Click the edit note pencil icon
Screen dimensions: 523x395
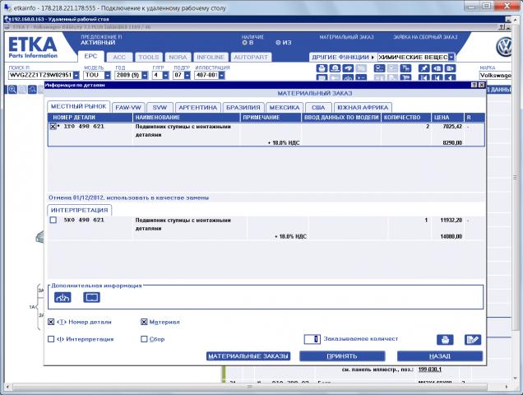[473, 340]
